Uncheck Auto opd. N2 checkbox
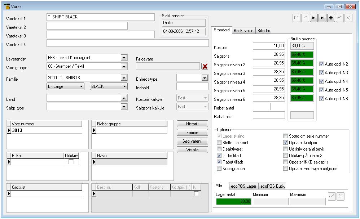This screenshot has height=219, width=360. (322, 64)
